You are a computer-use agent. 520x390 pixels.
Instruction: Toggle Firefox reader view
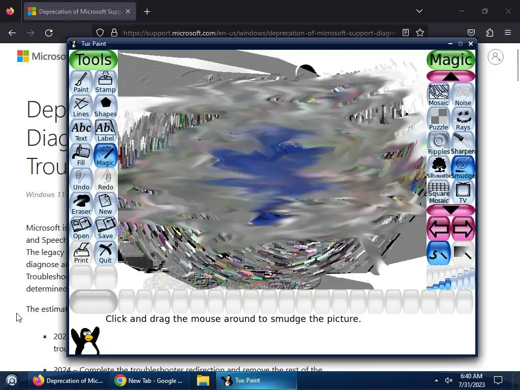tap(406, 32)
